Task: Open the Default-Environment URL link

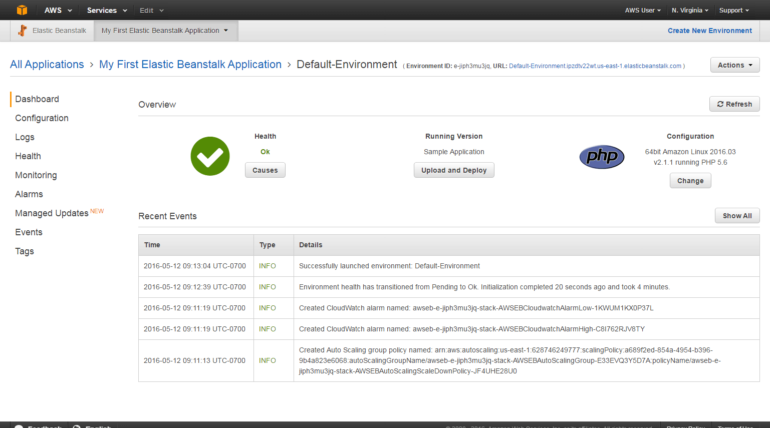Action: 595,66
